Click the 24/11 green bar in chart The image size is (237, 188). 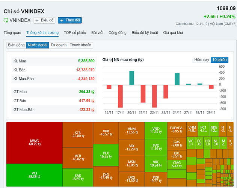click(177, 79)
